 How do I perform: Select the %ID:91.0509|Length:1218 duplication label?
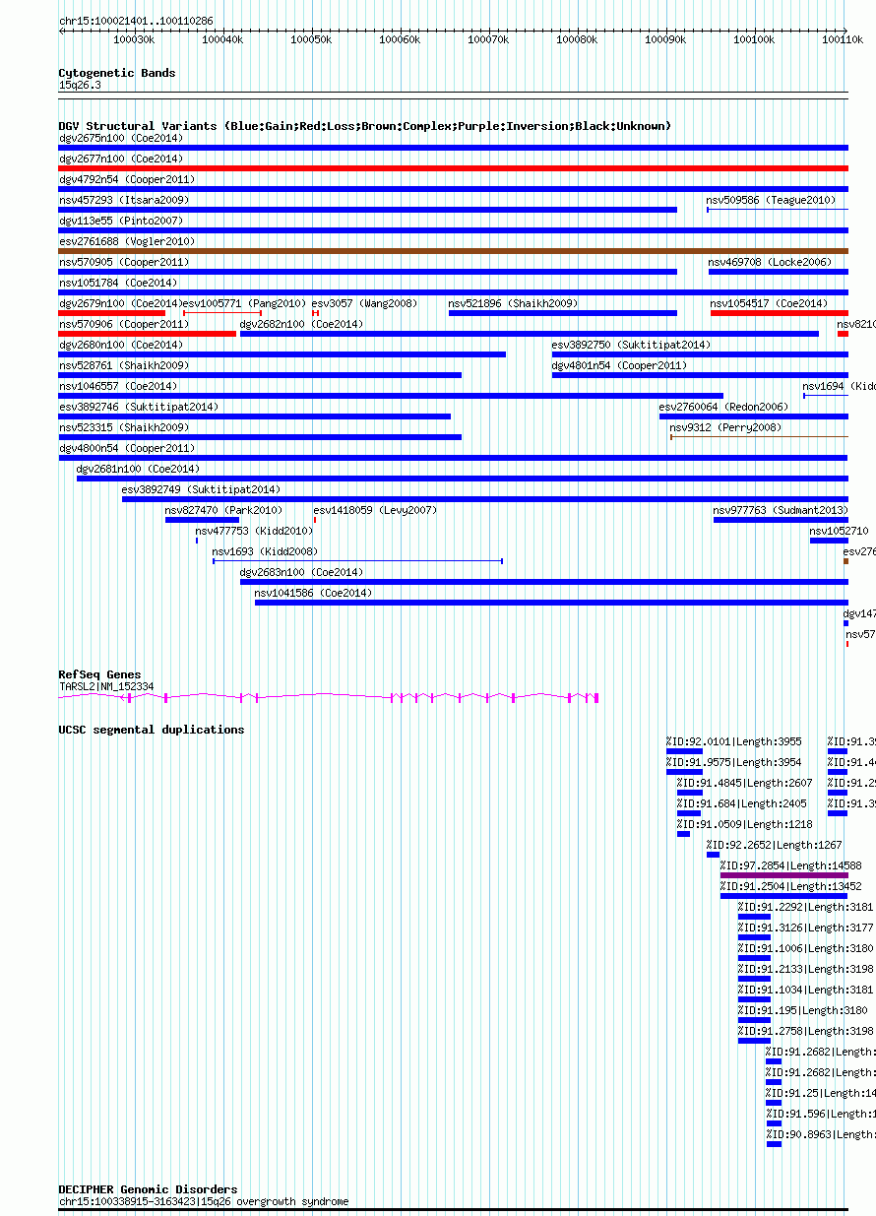(745, 824)
